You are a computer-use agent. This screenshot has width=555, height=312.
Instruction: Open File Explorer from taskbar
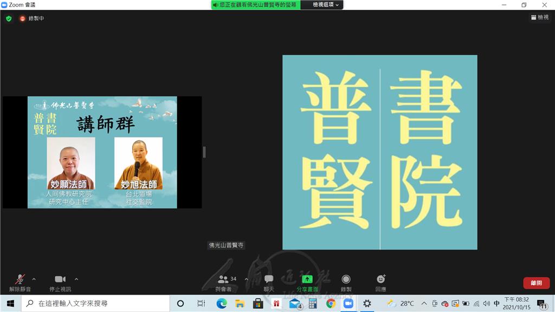[240, 303]
